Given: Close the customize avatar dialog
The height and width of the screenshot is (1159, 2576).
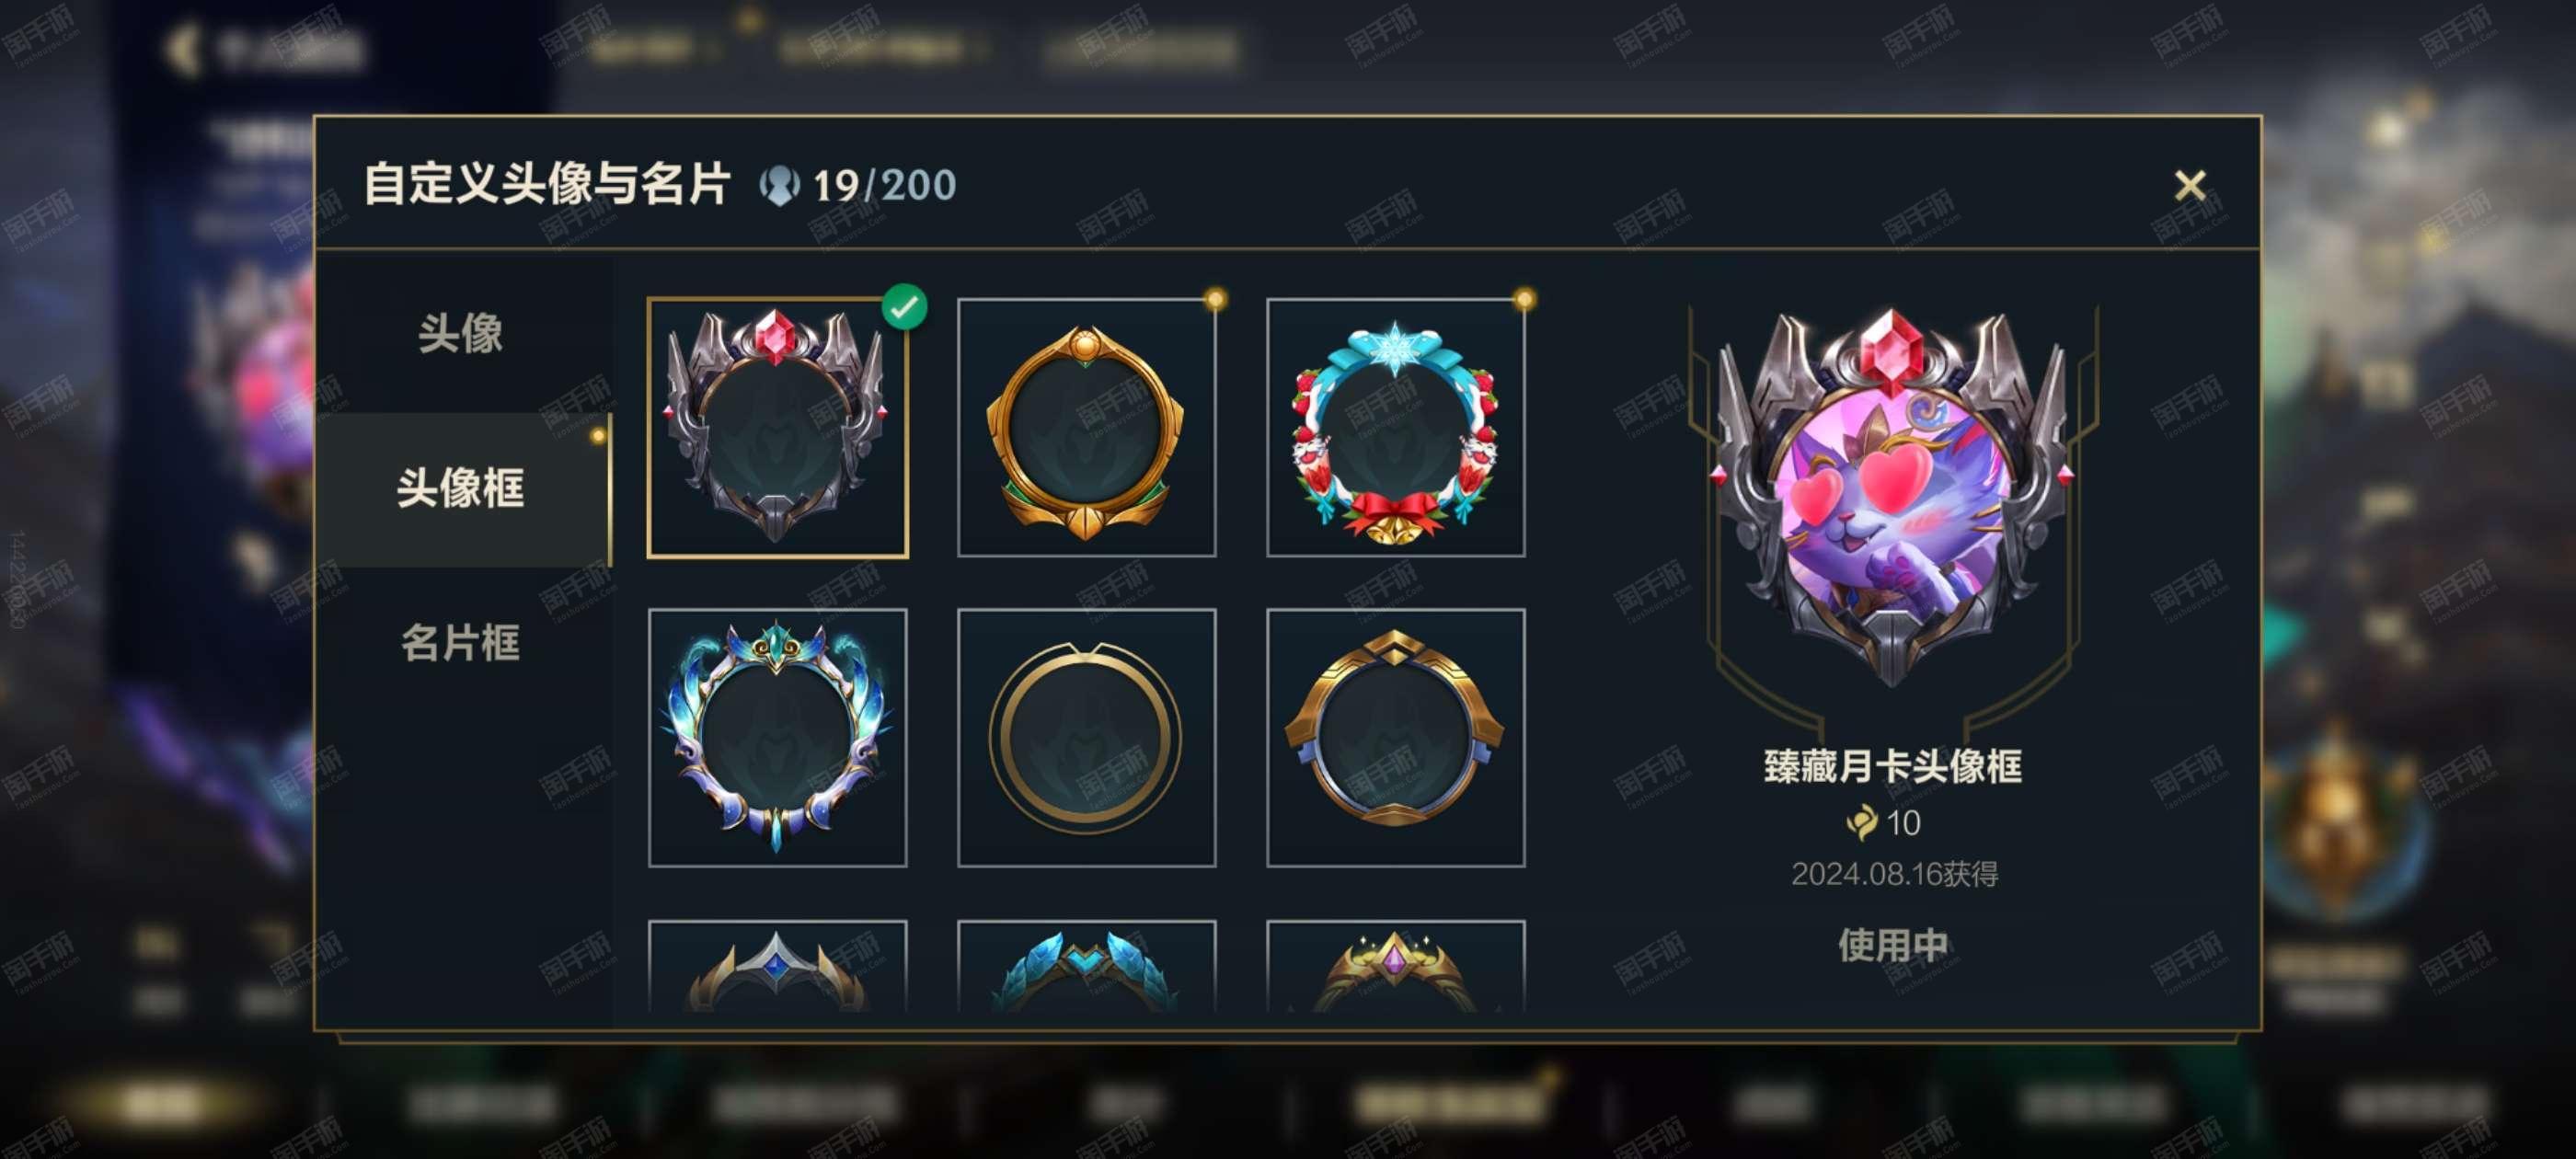Looking at the screenshot, I should (x=2190, y=185).
